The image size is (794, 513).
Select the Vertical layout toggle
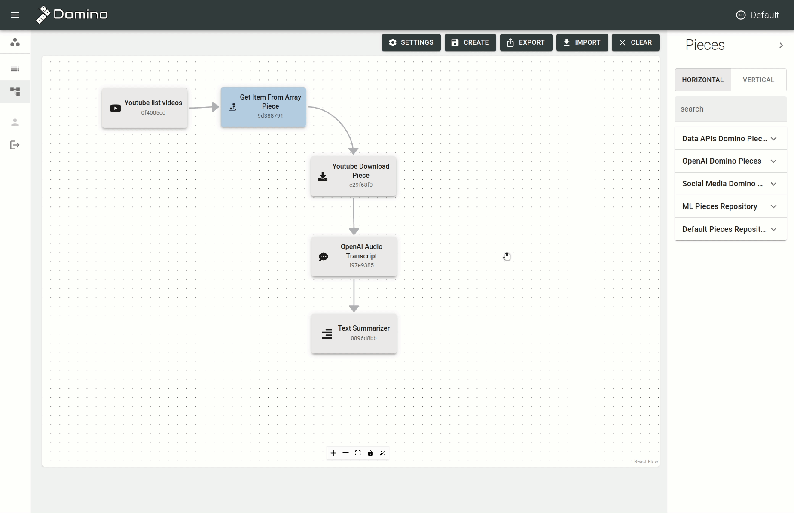tap(758, 80)
